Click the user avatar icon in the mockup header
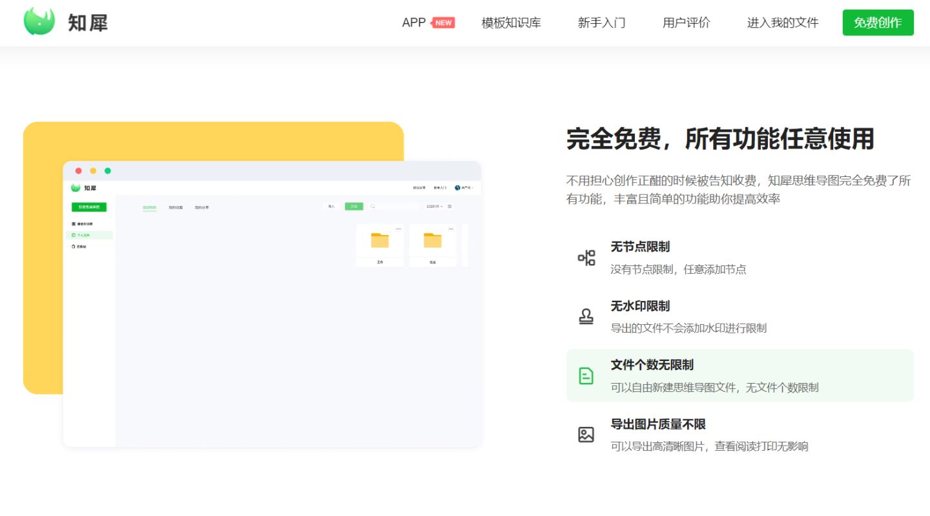The width and height of the screenshot is (930, 516). click(457, 187)
